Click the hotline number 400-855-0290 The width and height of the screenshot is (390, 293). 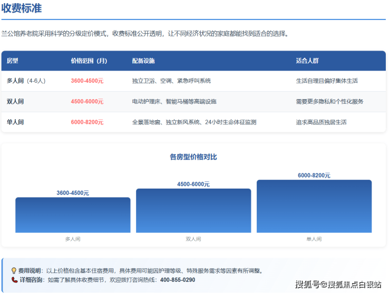pyautogui.click(x=177, y=280)
